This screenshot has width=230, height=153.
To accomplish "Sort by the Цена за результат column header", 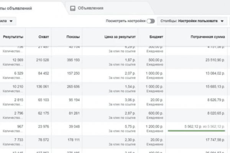I will pyautogui.click(x=120, y=37).
